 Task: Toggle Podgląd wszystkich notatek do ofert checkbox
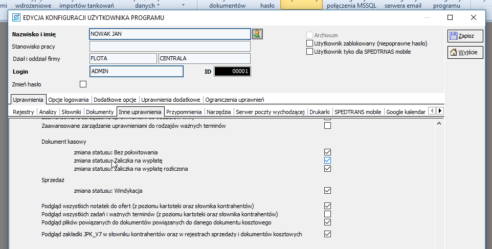tap(328, 206)
